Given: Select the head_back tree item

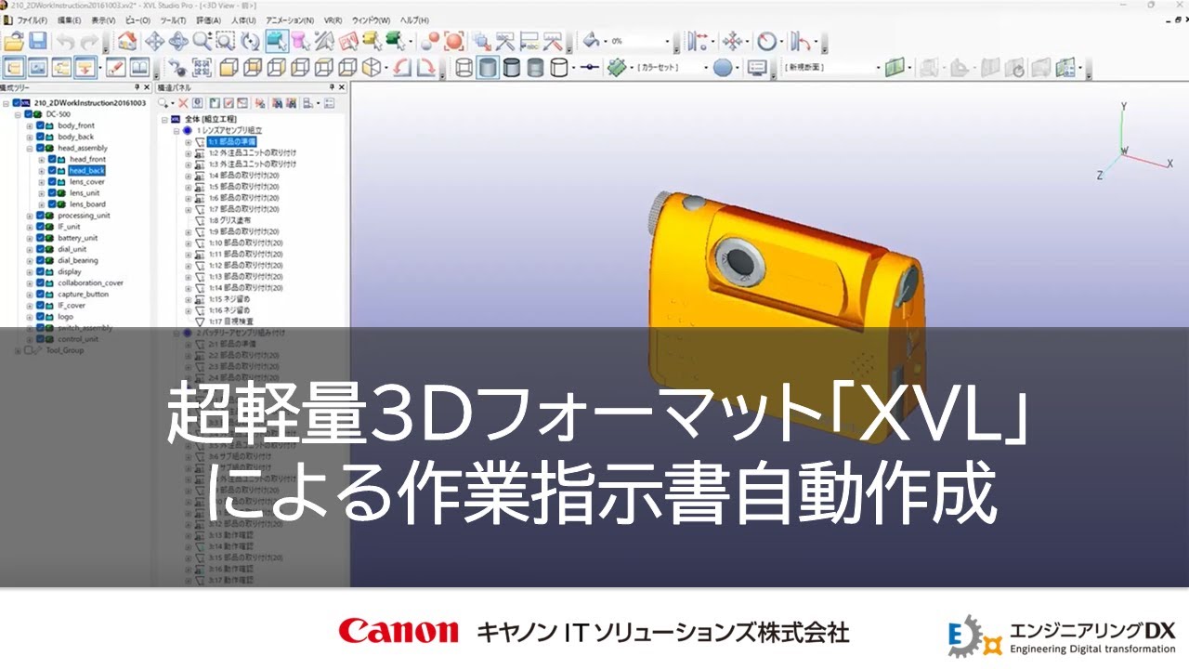Looking at the screenshot, I should pyautogui.click(x=86, y=171).
